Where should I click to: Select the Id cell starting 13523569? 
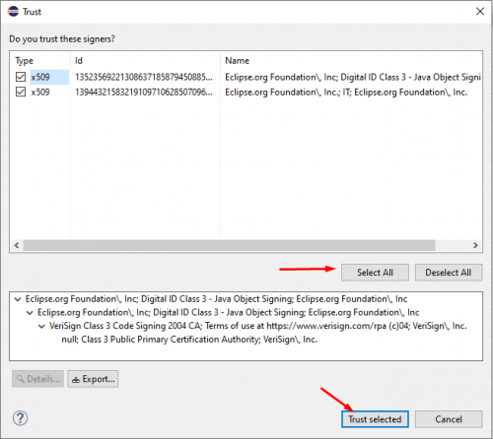point(144,77)
